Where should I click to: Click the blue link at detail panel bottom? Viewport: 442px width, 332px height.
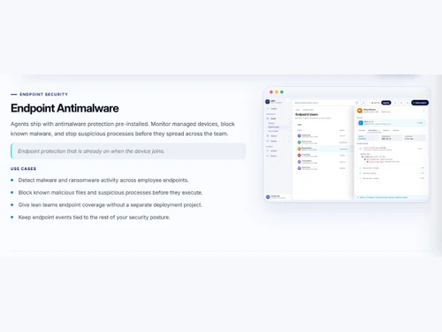click(383, 197)
